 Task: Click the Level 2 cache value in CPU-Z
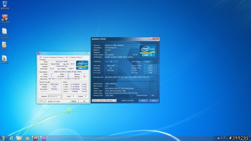75,89
